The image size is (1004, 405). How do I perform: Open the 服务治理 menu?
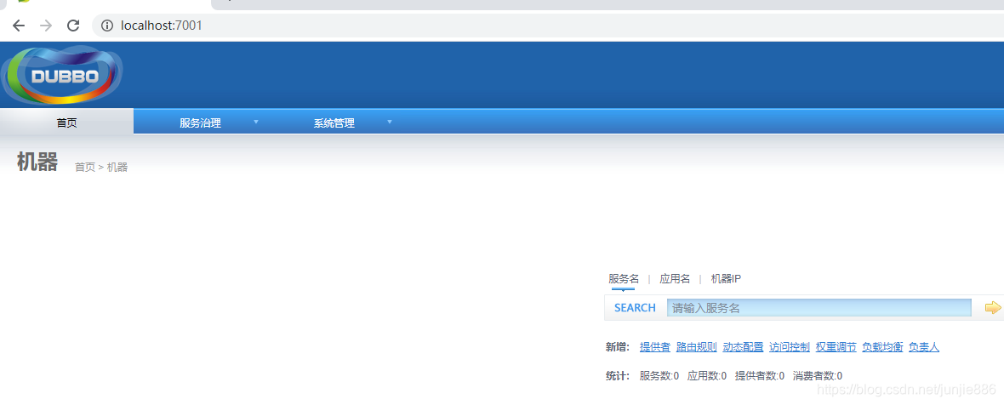click(201, 123)
